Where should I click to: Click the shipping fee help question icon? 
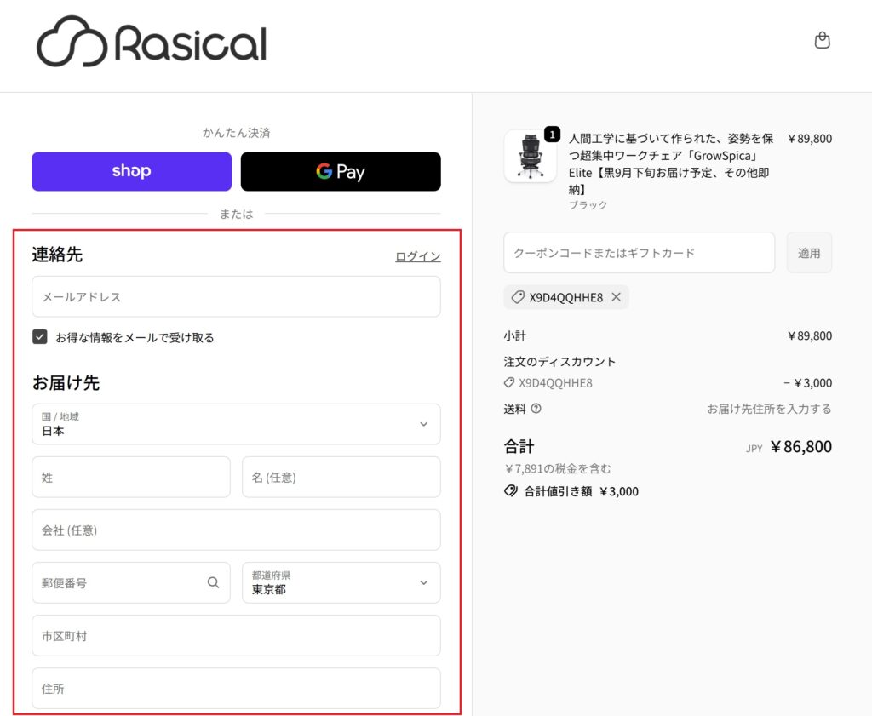coord(536,409)
